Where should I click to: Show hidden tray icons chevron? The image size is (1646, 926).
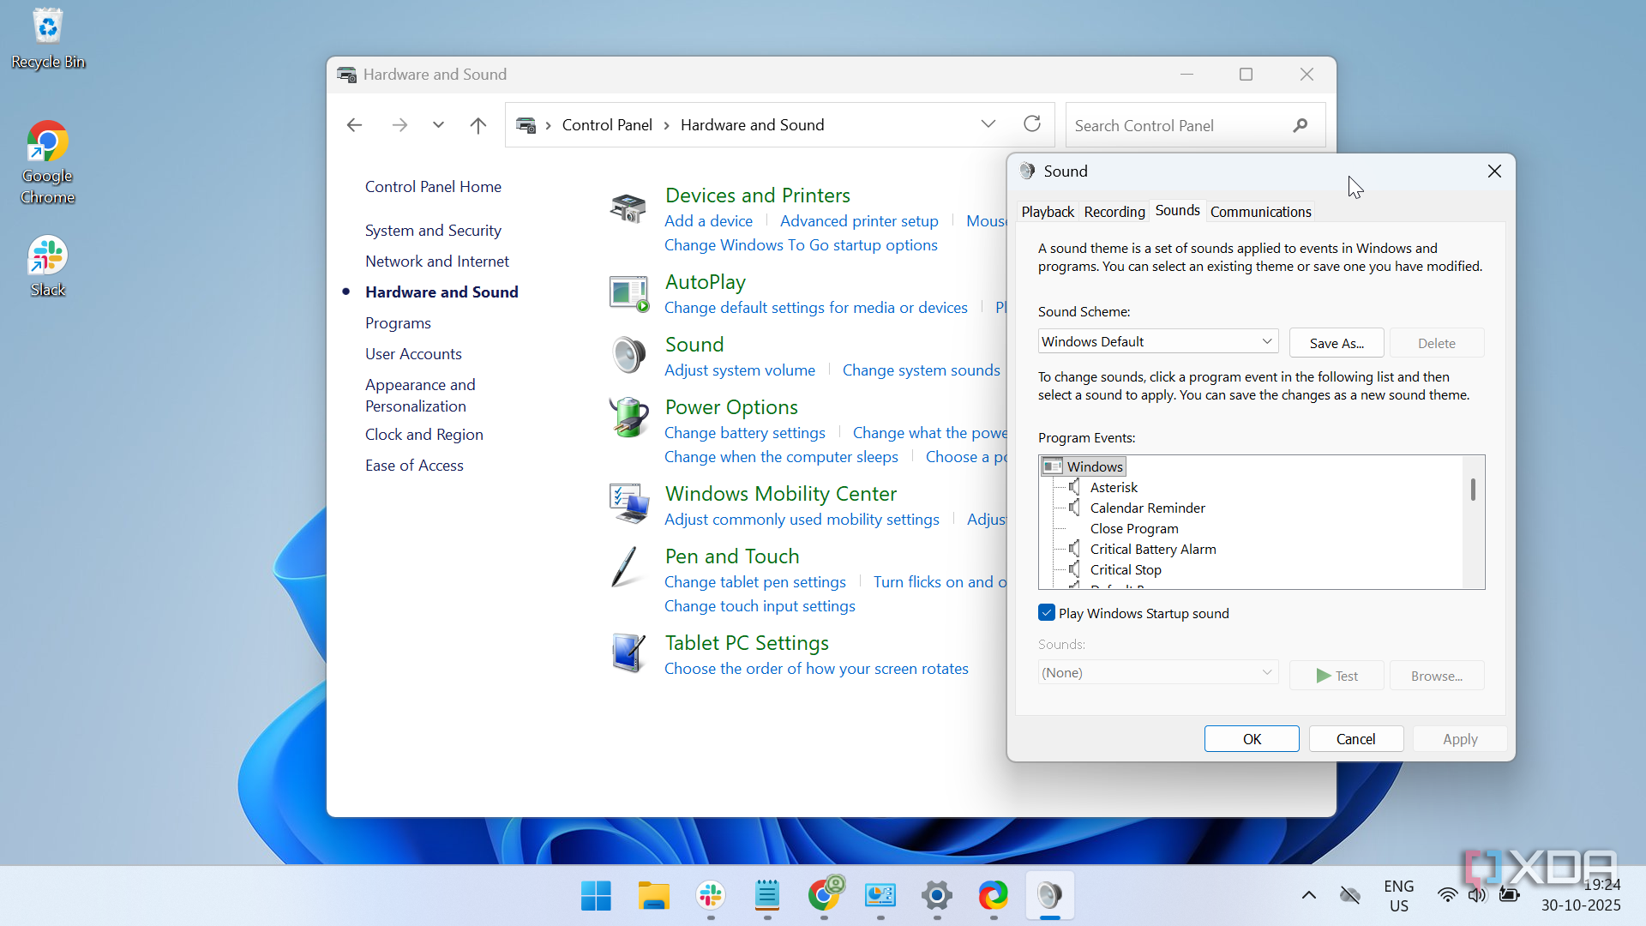[x=1309, y=895]
